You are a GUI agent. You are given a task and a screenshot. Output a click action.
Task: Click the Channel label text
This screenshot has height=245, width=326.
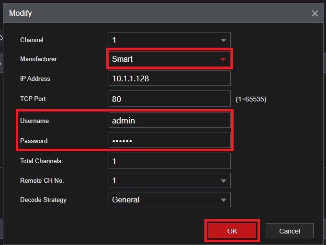pos(32,40)
